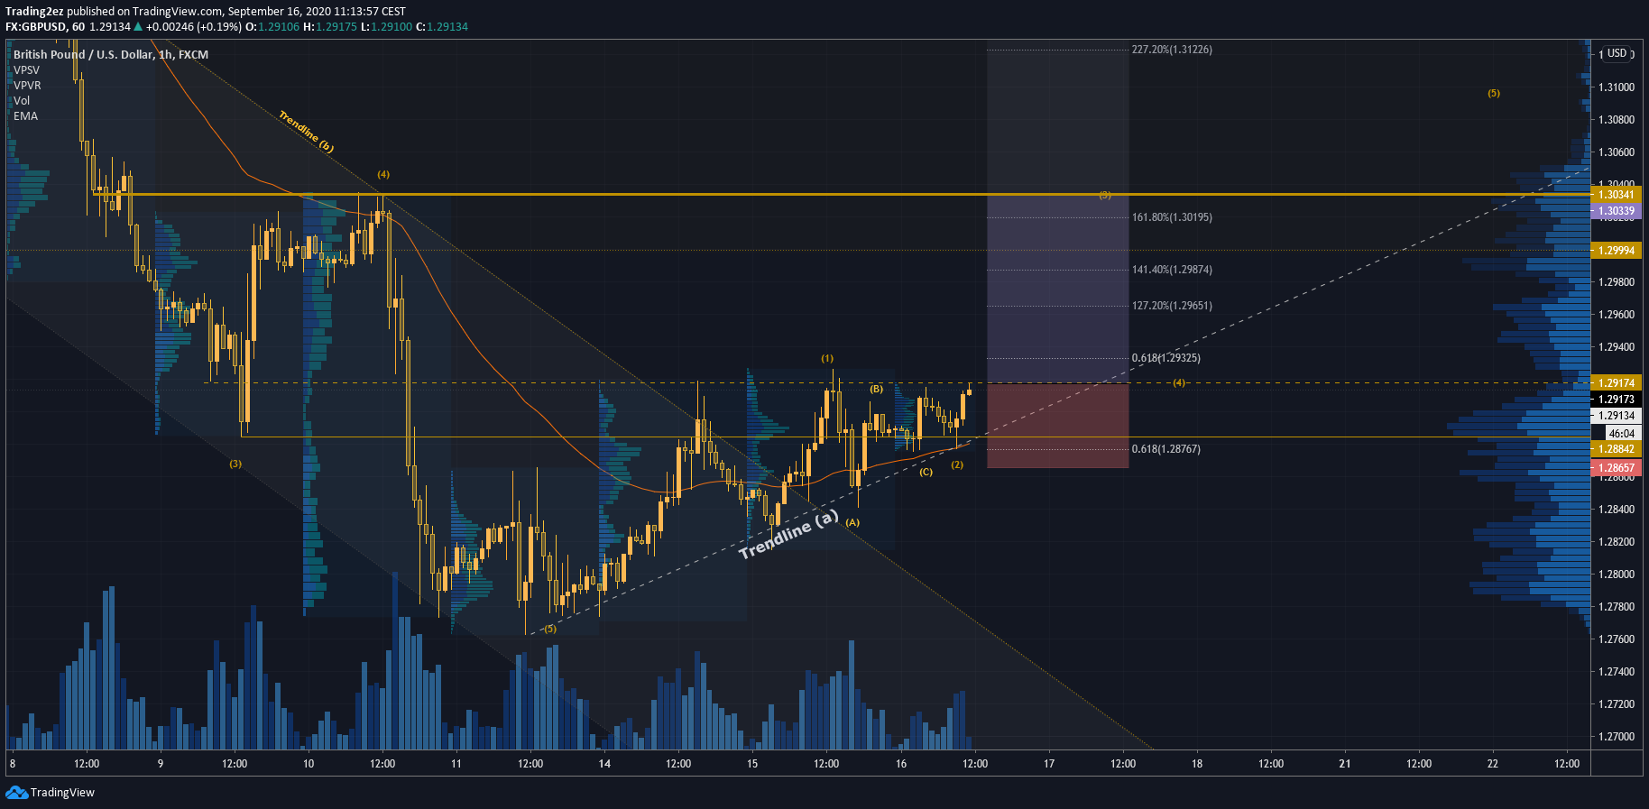Click the British Pound / U.S. Dollar chart title
1649x809 pixels.
click(x=111, y=54)
